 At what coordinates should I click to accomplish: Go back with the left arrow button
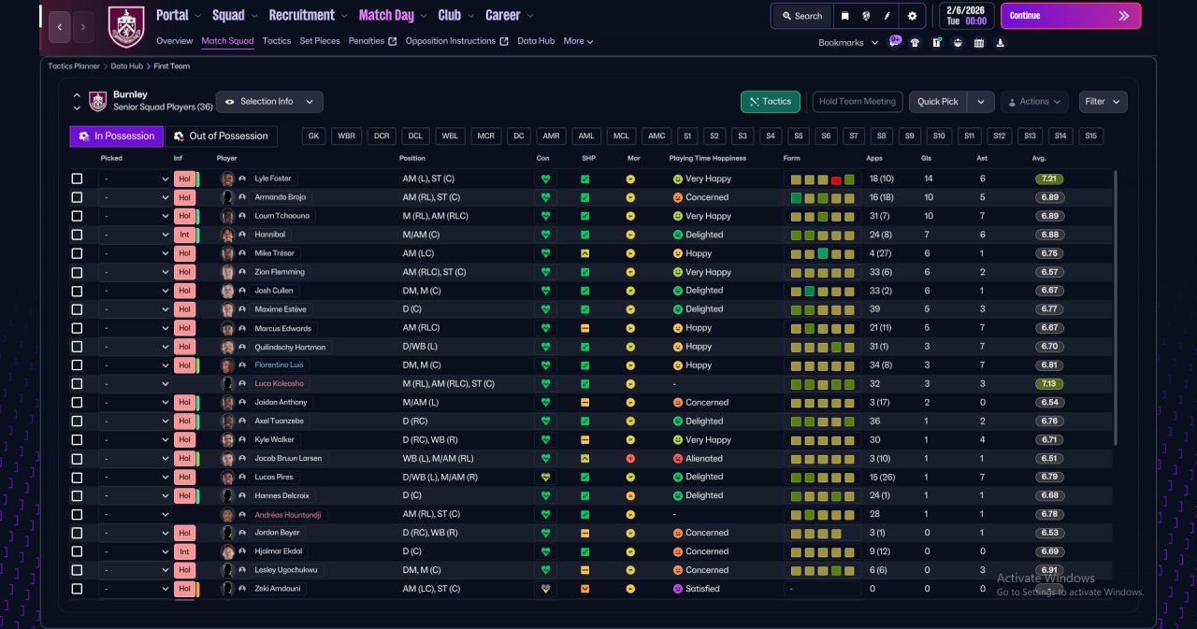click(59, 27)
